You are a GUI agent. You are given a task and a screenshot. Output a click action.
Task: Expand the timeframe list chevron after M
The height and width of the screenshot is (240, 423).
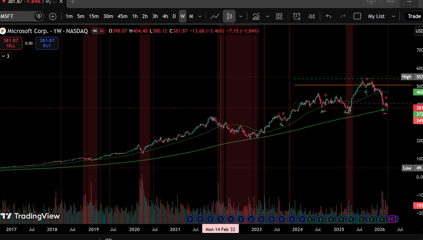(x=200, y=16)
